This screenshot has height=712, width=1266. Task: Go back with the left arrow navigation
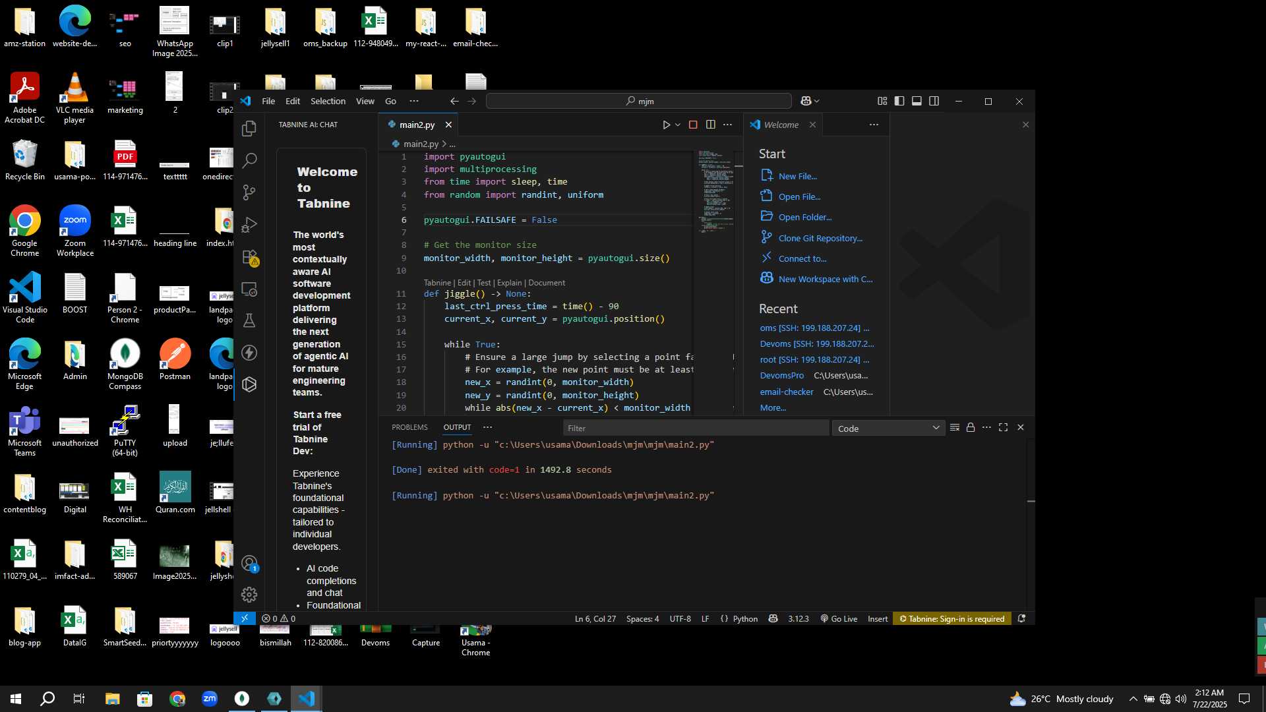click(x=454, y=101)
